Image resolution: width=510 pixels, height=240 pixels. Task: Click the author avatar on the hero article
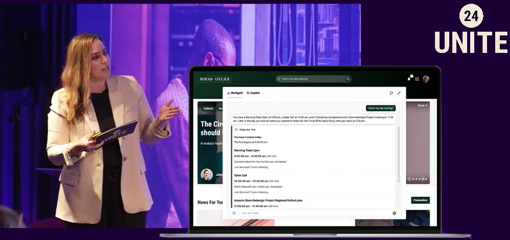[207, 175]
